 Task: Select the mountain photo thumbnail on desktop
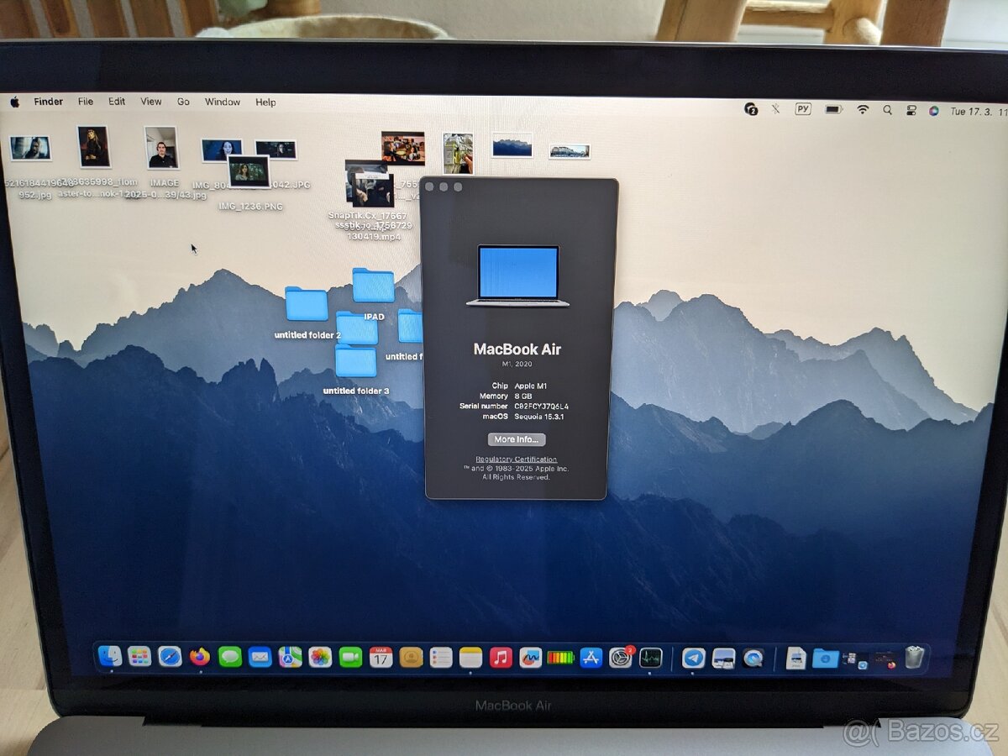pyautogui.click(x=512, y=145)
